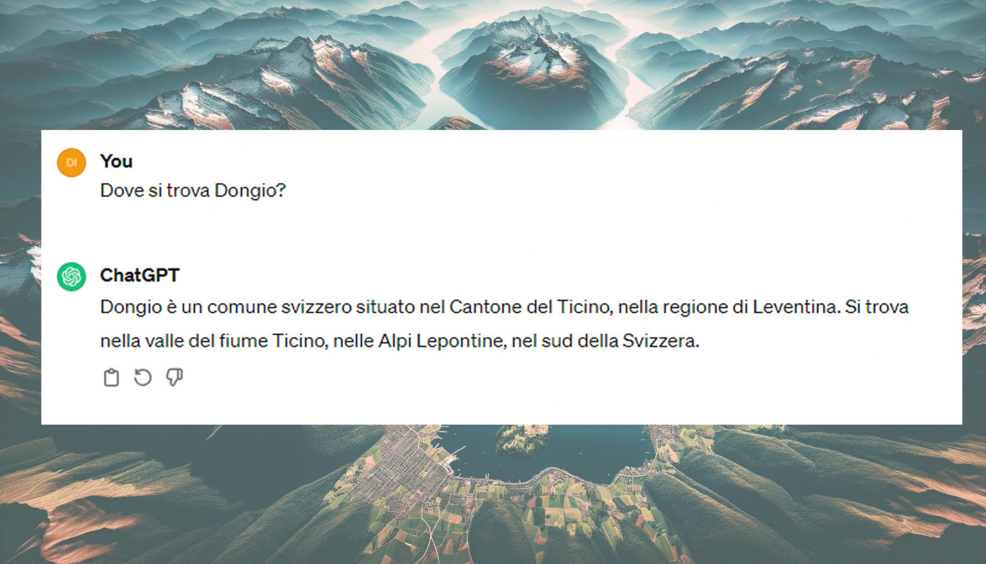Click the green ChatGPT logo avatar
Image resolution: width=986 pixels, height=564 pixels.
pos(71,277)
